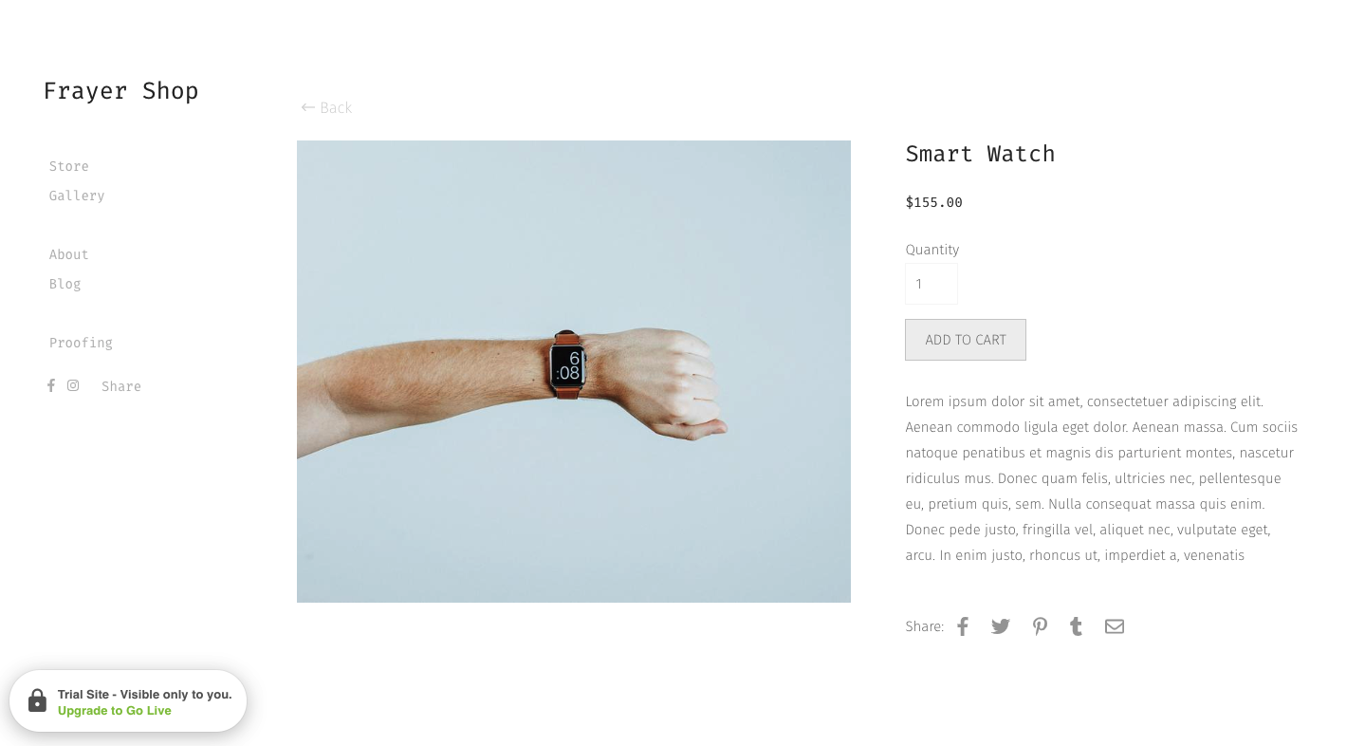Share product on Facebook

tap(963, 626)
